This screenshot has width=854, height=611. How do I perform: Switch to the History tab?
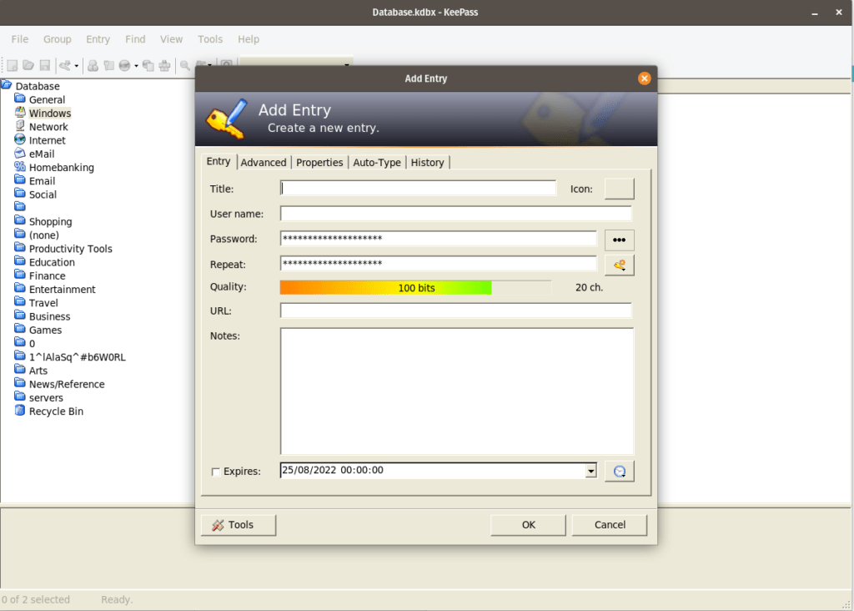point(428,163)
